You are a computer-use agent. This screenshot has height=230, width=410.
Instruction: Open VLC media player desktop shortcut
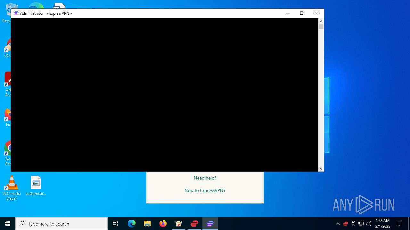[x=12, y=188]
